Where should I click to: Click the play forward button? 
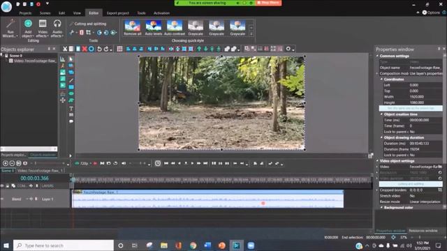pyautogui.click(x=193, y=163)
